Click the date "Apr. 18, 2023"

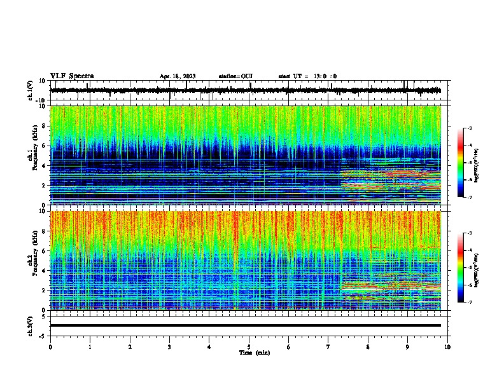click(x=178, y=76)
